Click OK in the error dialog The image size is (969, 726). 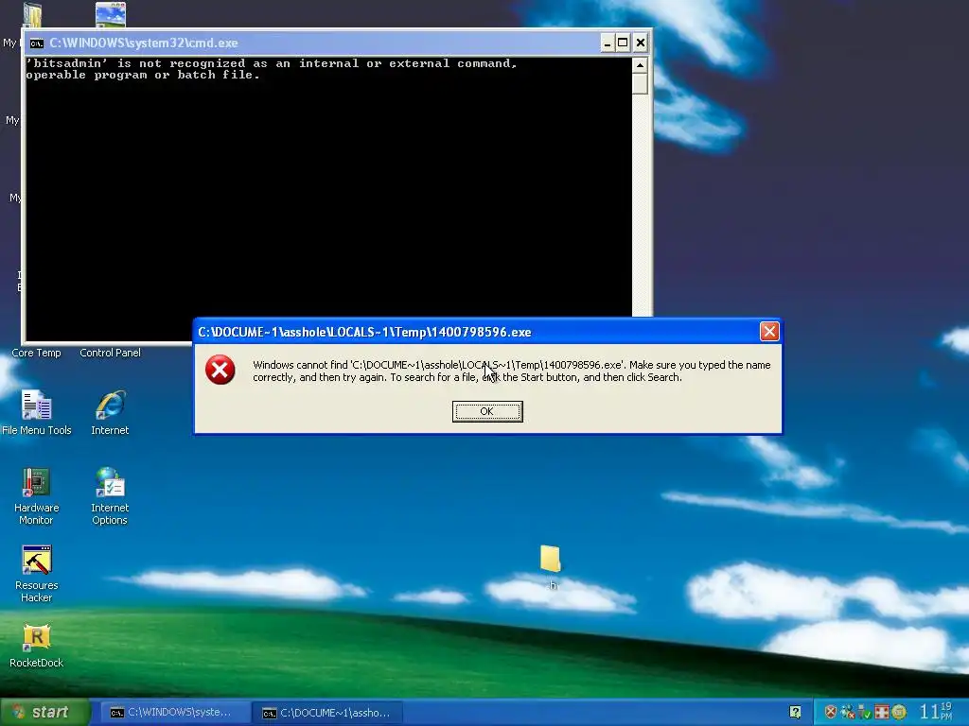click(487, 411)
